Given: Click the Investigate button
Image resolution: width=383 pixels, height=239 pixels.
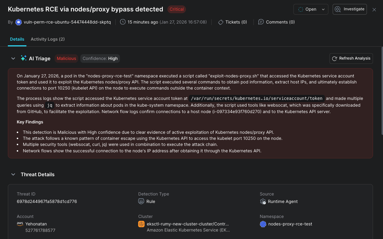Looking at the screenshot, I should pyautogui.click(x=349, y=9).
